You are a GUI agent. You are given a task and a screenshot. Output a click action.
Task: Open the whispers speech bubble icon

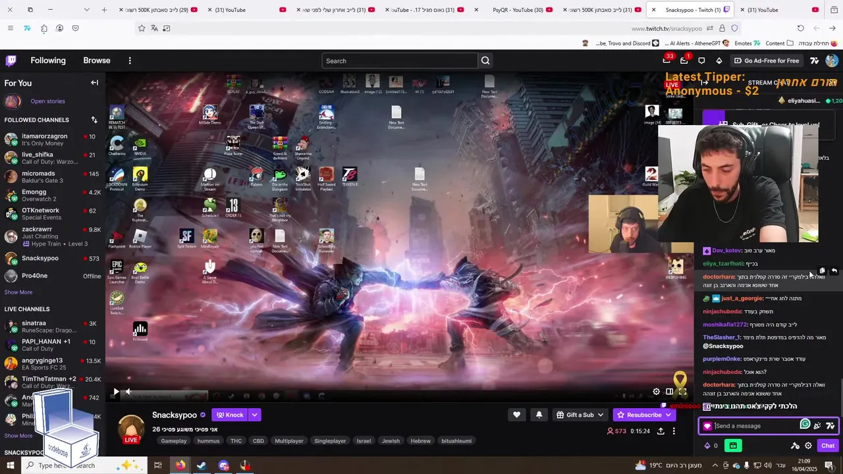701,61
